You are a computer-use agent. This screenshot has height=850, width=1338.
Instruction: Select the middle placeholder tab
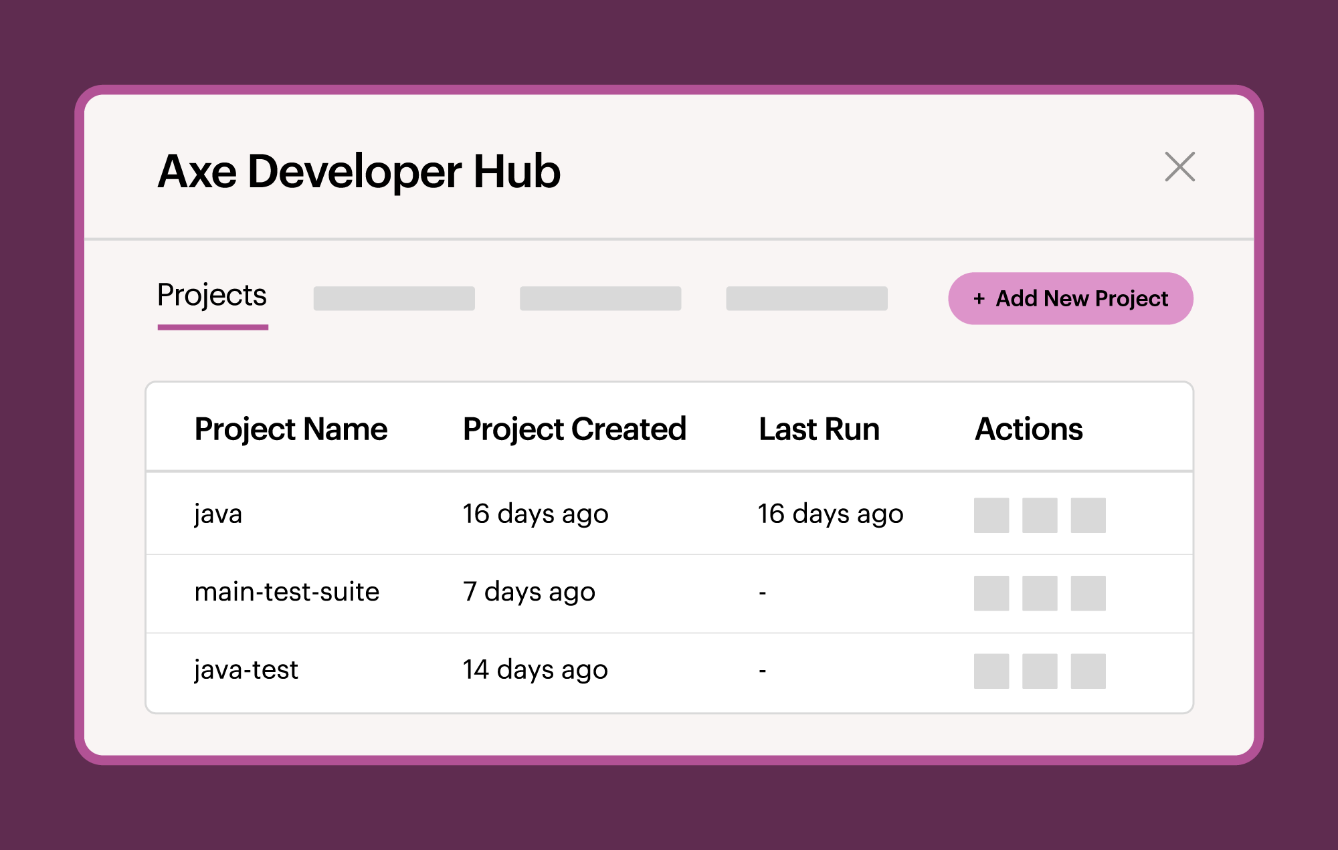click(x=600, y=298)
